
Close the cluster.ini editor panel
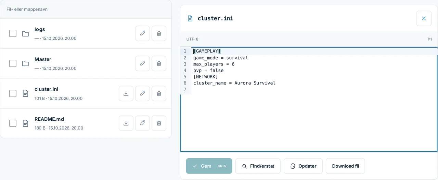tap(424, 18)
